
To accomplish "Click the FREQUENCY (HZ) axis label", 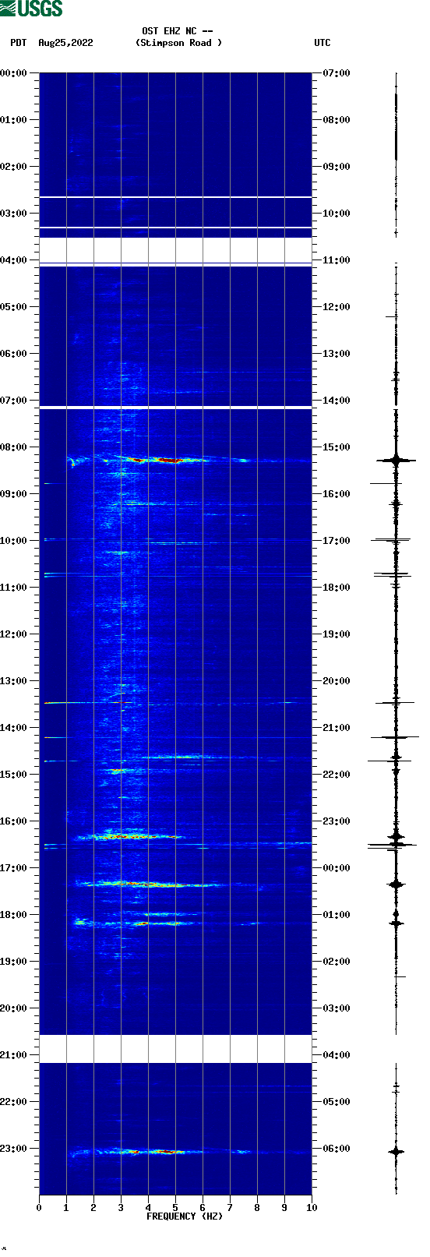I will (x=185, y=1216).
